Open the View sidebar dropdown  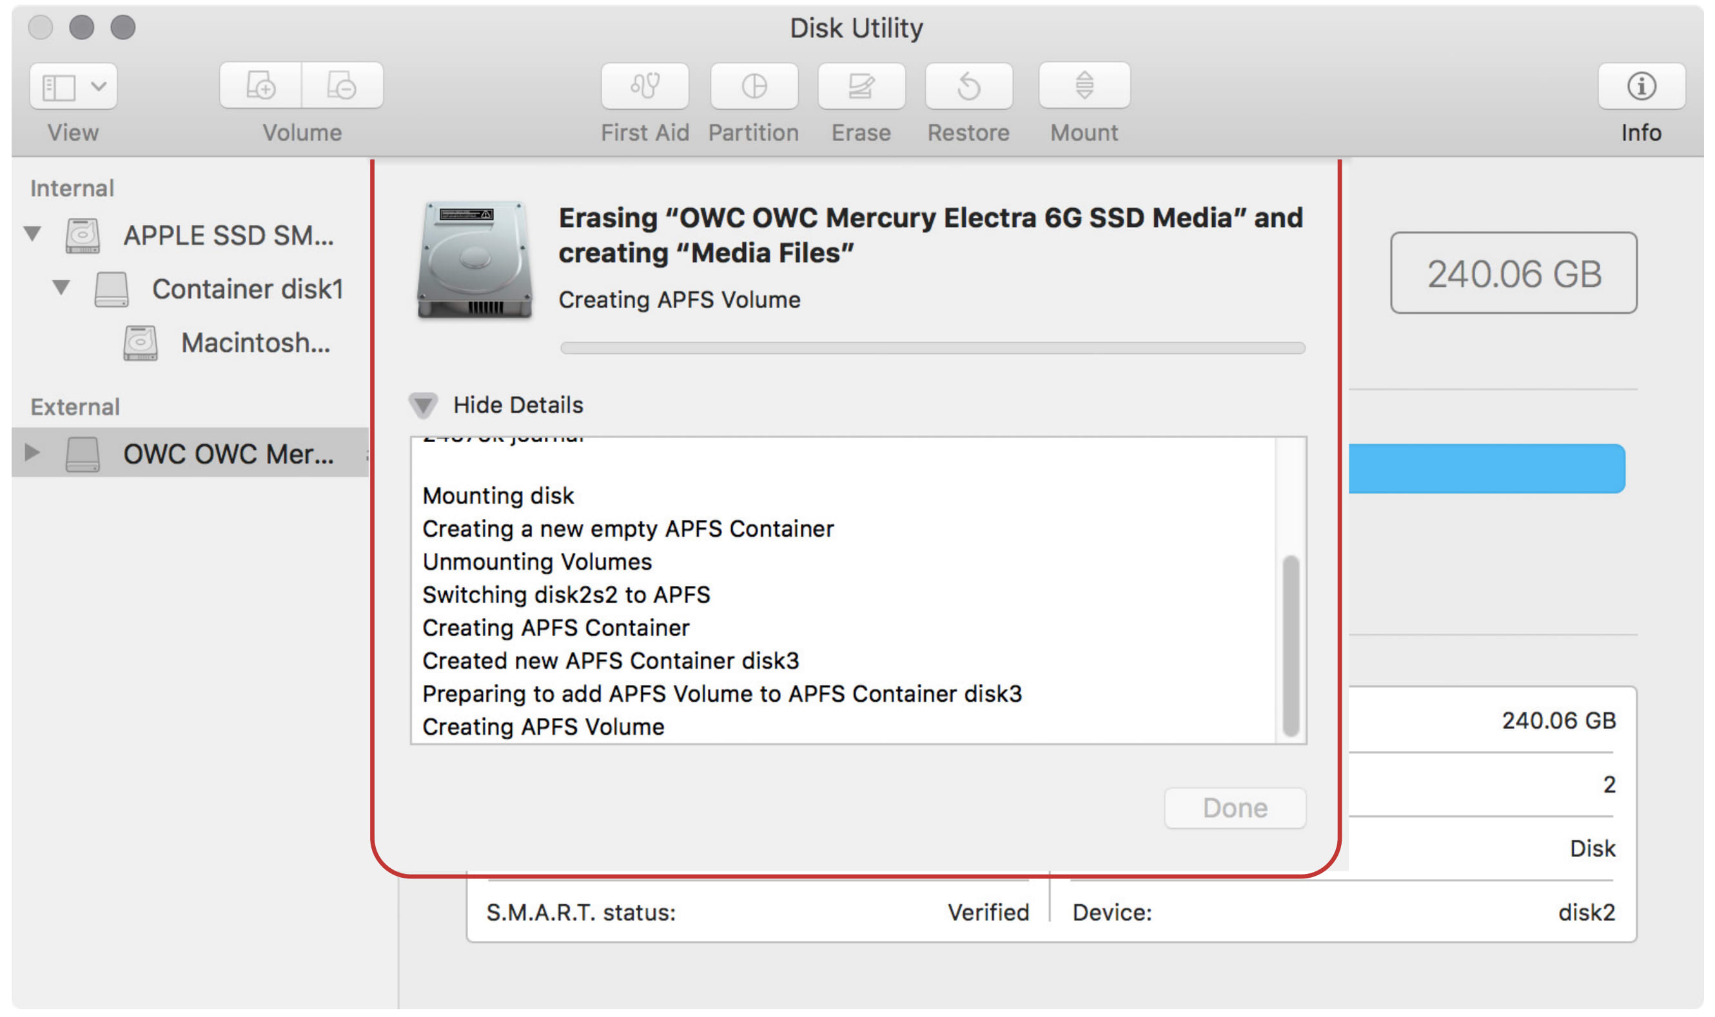tap(73, 86)
